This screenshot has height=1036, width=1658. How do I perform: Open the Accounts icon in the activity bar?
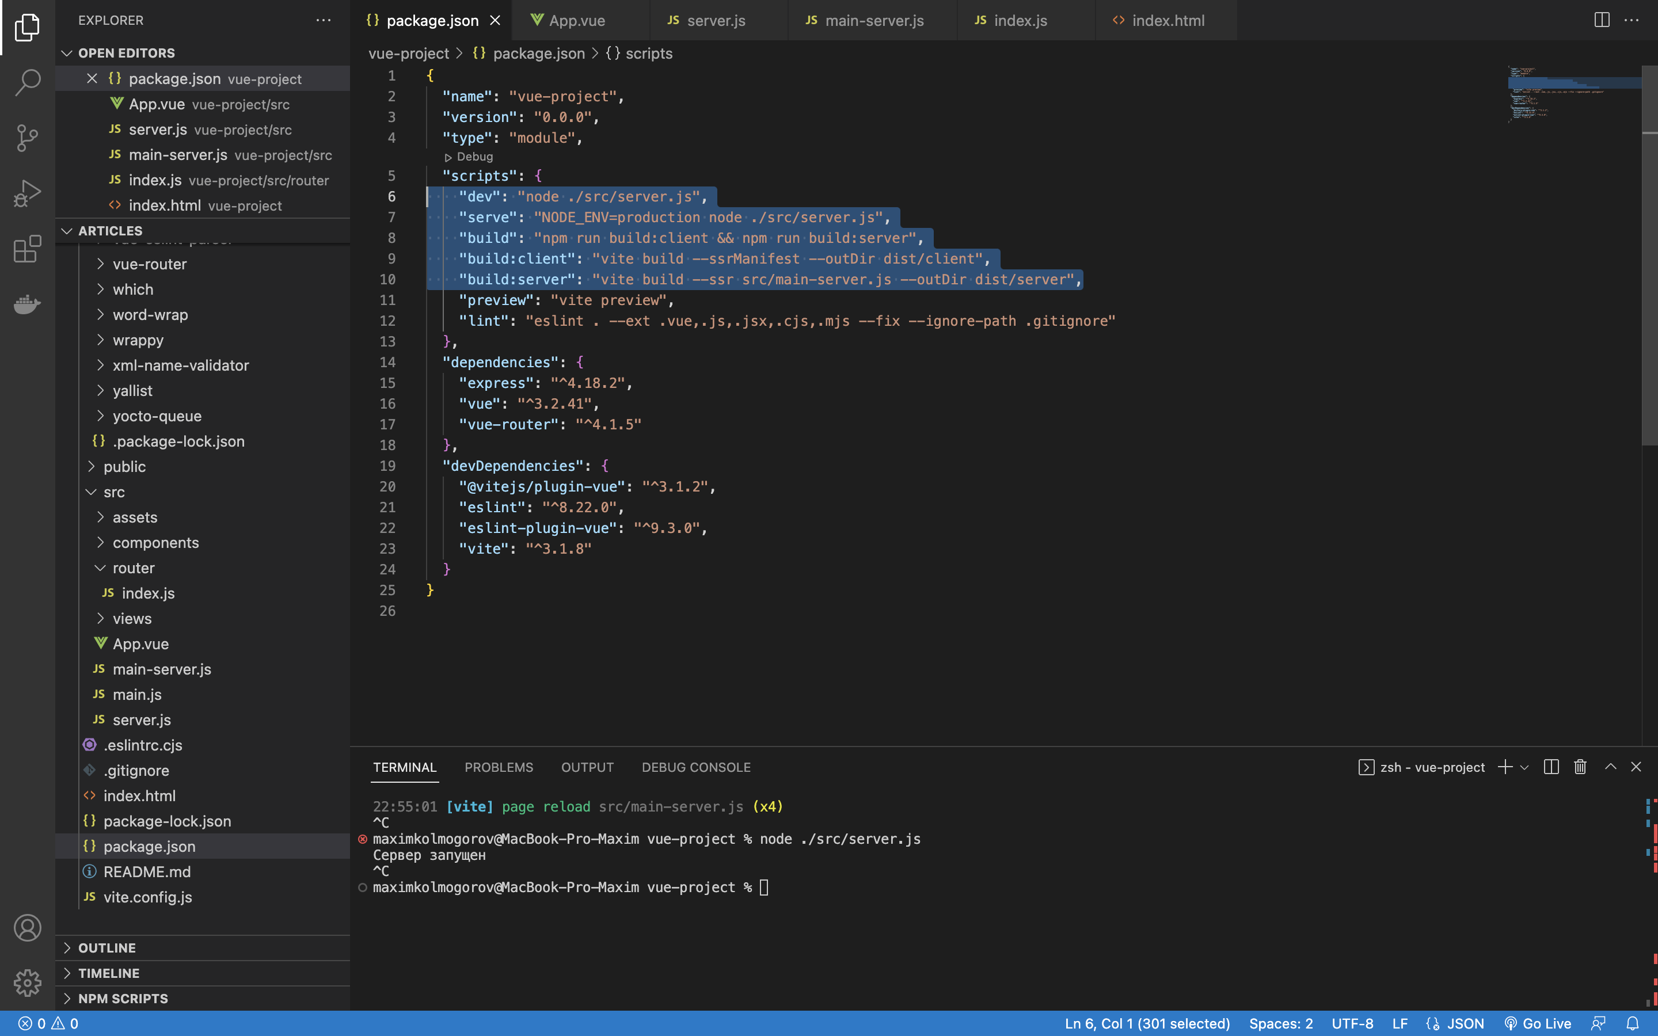(28, 928)
